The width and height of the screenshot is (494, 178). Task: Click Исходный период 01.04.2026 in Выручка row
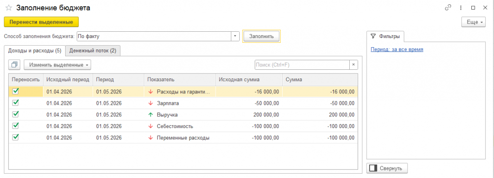pyautogui.click(x=59, y=115)
